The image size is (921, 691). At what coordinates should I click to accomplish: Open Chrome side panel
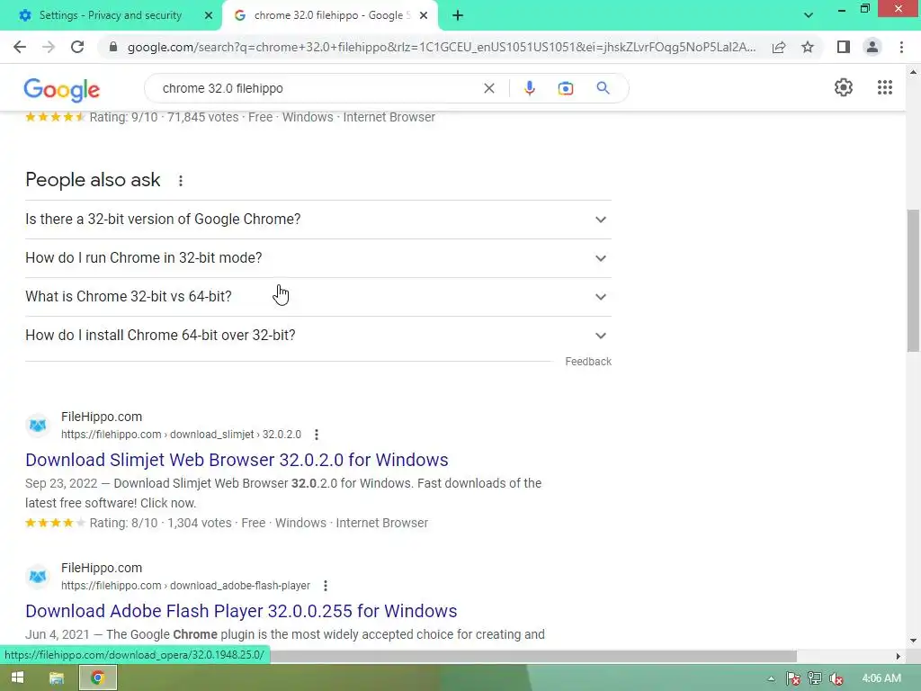pos(844,47)
